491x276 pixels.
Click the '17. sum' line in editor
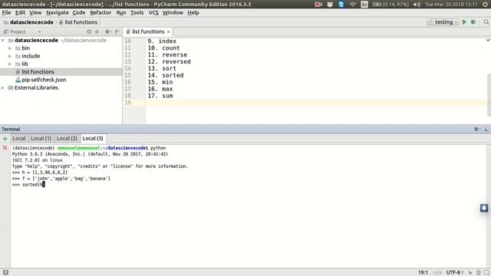click(160, 96)
